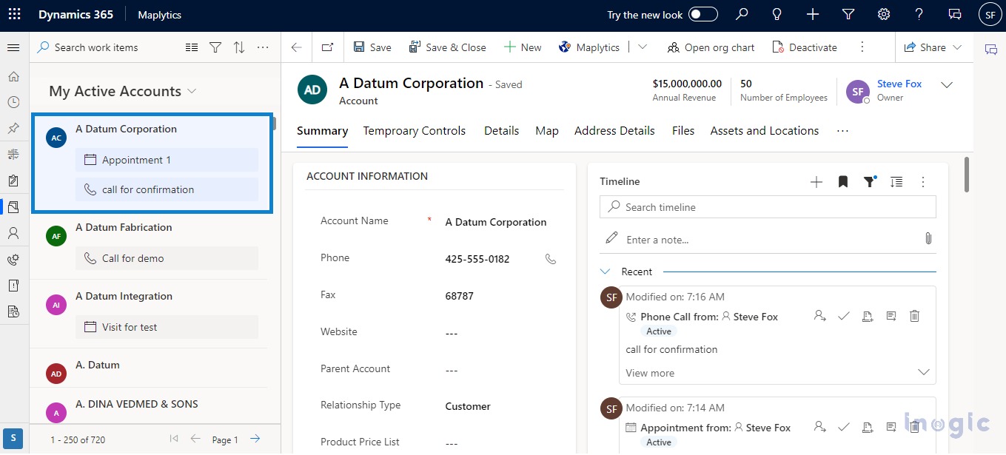
Task: Open timeline bookmark icon
Action: click(843, 182)
